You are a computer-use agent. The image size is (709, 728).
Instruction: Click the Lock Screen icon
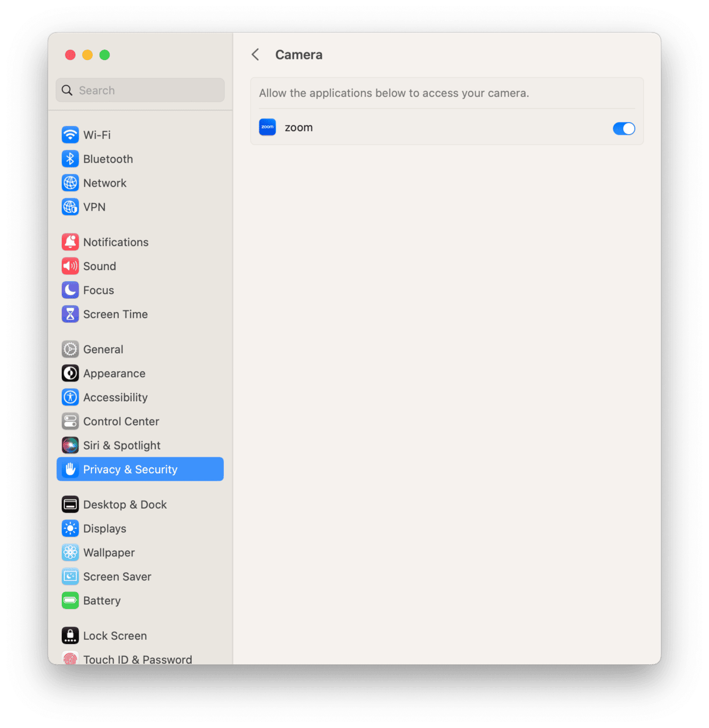click(x=70, y=635)
